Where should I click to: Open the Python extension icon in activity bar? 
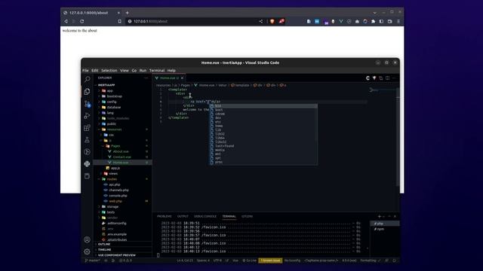(88, 164)
